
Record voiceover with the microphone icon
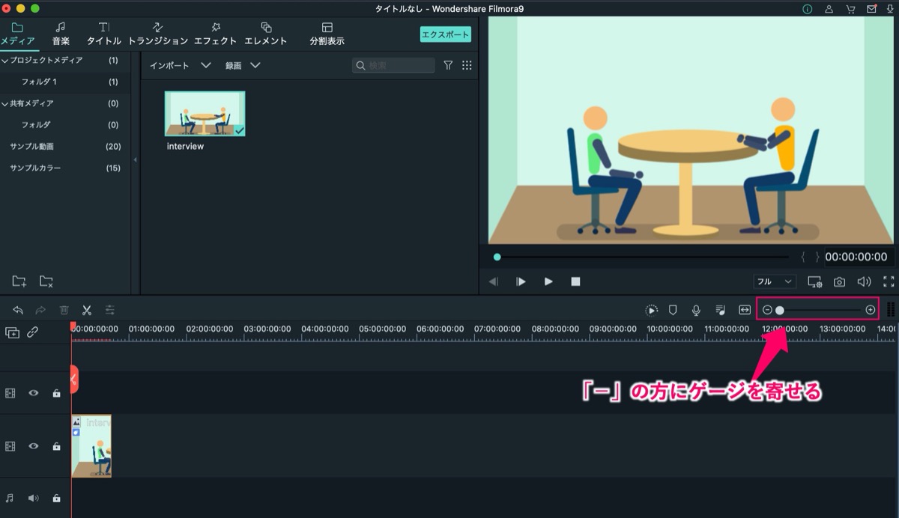pos(696,310)
